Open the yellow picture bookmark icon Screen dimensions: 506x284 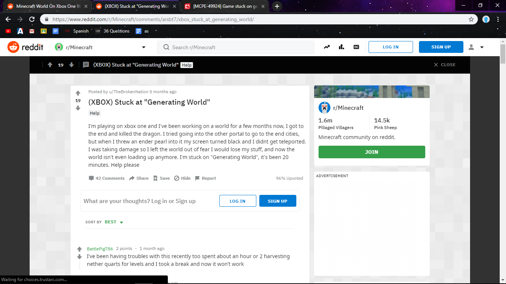[x=44, y=31]
